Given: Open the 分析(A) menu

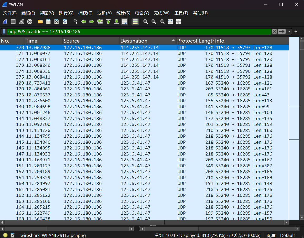Looking at the screenshot, I should click(104, 13).
